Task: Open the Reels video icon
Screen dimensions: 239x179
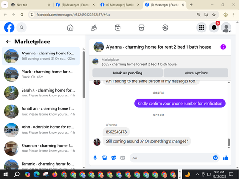Action: tap(118, 28)
